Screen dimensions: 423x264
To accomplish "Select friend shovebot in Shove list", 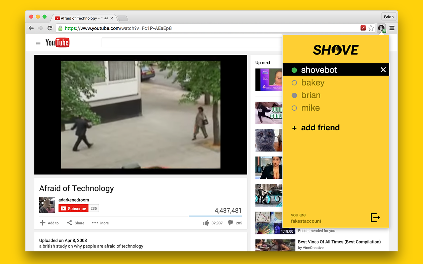I will pyautogui.click(x=336, y=70).
